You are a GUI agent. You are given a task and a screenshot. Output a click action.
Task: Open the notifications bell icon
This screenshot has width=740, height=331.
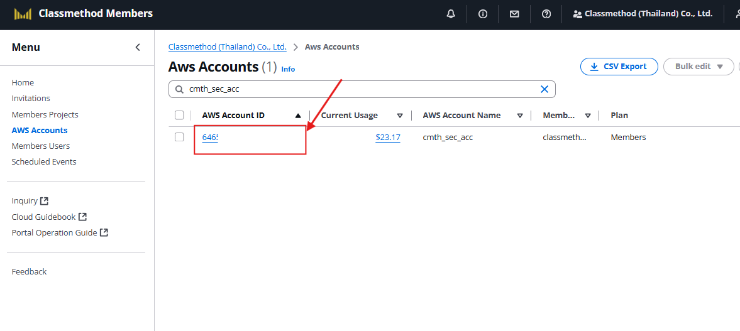[x=451, y=14]
